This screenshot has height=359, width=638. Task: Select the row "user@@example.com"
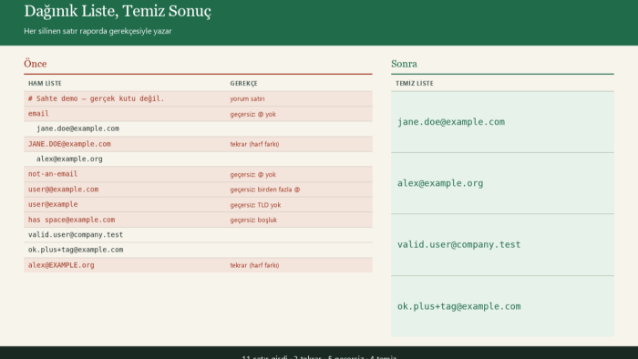198,190
